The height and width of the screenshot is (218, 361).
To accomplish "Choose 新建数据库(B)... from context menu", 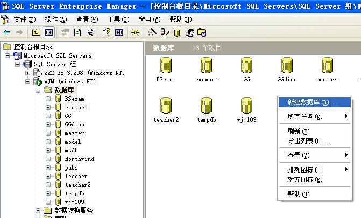I will 315,102.
